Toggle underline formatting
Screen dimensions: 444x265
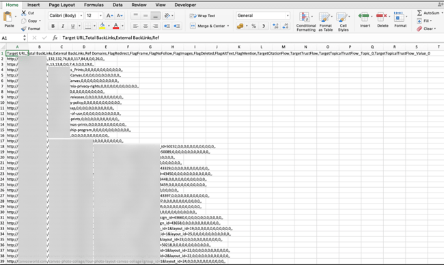click(x=73, y=26)
